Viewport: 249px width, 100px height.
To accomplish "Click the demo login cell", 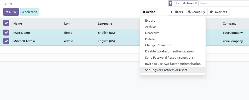I will [68, 33].
